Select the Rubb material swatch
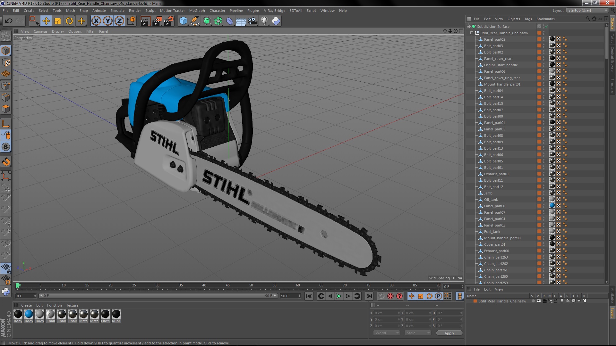Viewport: 616px width, 346px height. pos(116,314)
